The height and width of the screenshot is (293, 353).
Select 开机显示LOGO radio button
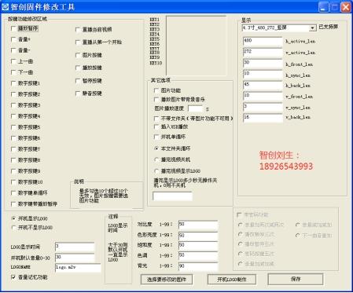[x=13, y=218]
